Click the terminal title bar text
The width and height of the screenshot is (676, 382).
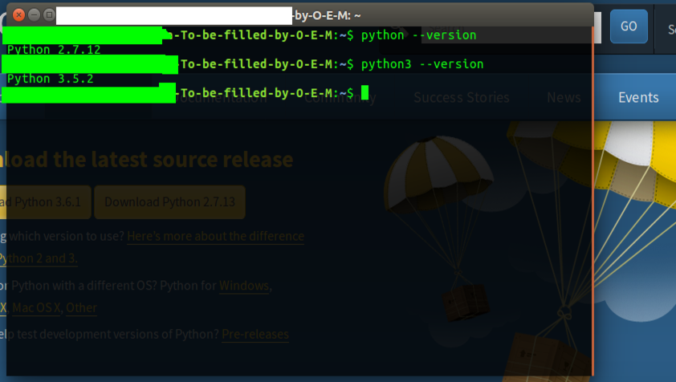coord(328,15)
